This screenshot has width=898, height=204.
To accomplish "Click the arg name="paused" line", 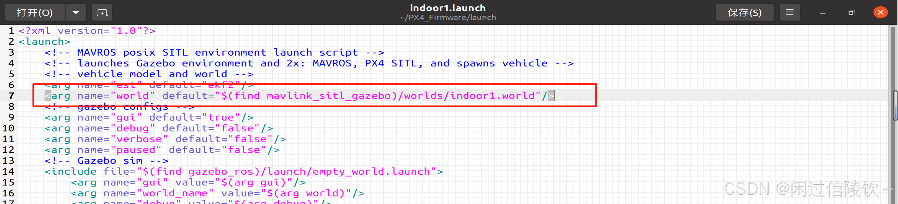I will [162, 150].
